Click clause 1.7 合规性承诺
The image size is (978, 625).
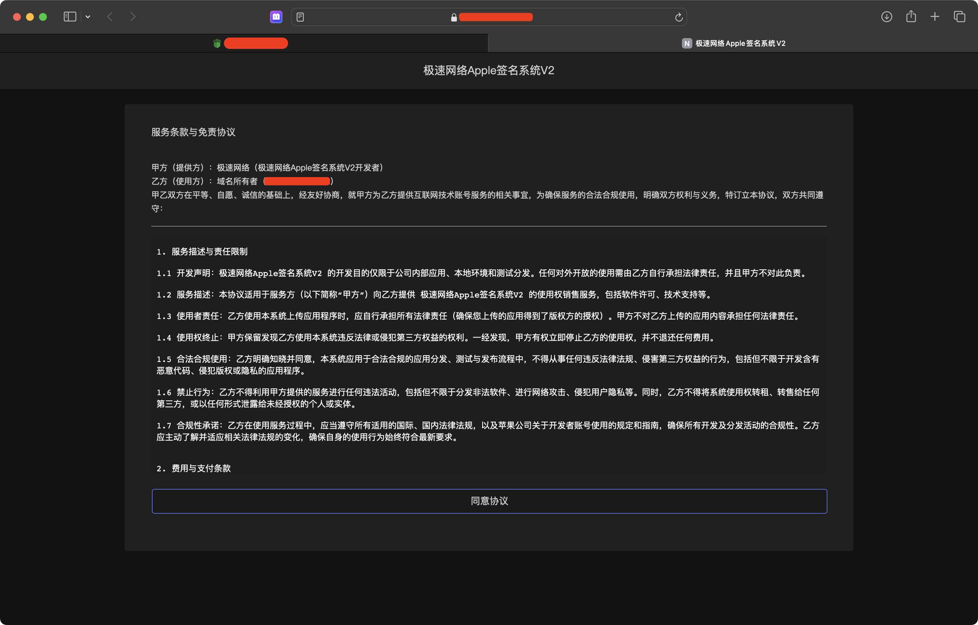coord(488,431)
